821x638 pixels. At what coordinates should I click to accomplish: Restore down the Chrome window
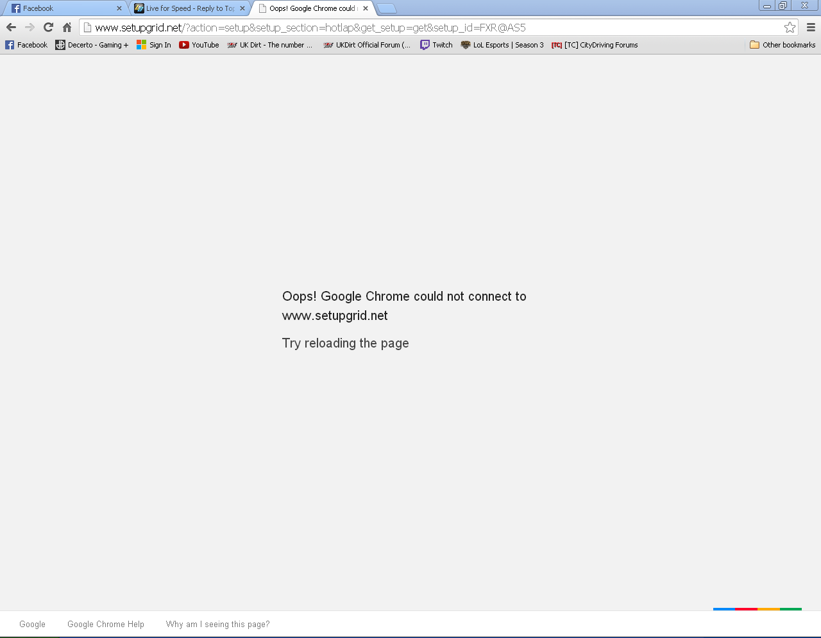(783, 6)
